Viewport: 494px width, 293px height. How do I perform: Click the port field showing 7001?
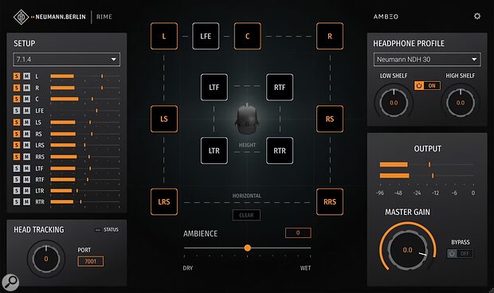pos(90,261)
